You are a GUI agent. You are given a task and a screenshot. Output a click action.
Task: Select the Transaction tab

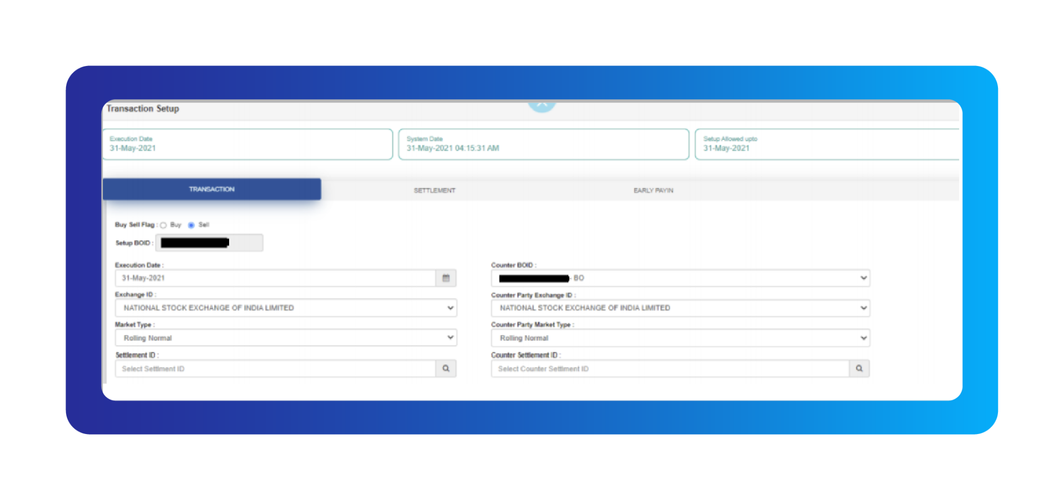point(212,190)
